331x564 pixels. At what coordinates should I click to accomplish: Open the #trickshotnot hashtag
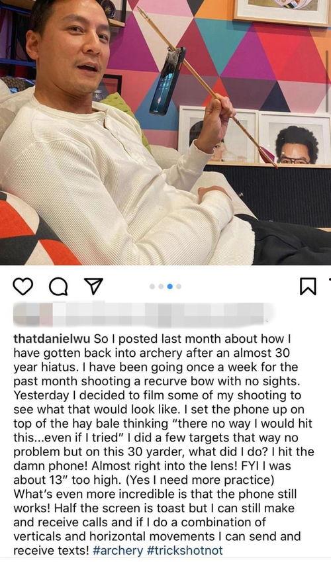pos(185,550)
